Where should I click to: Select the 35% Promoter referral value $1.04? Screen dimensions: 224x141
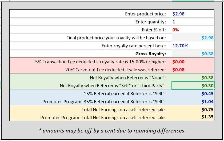[193, 102]
